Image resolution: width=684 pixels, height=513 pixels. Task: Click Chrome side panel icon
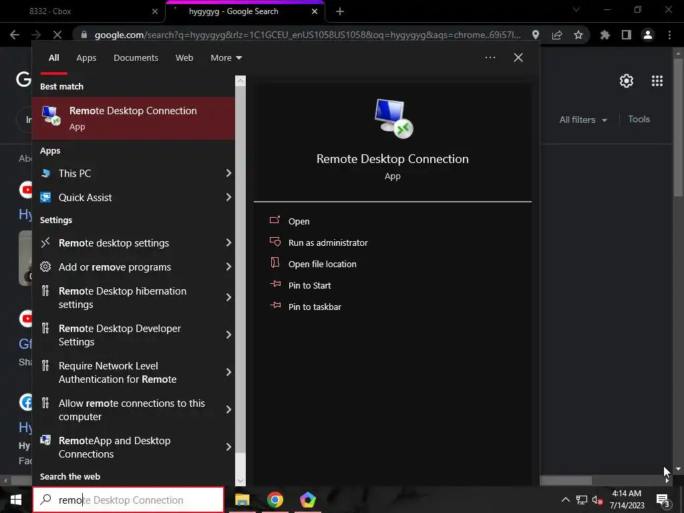tap(627, 35)
